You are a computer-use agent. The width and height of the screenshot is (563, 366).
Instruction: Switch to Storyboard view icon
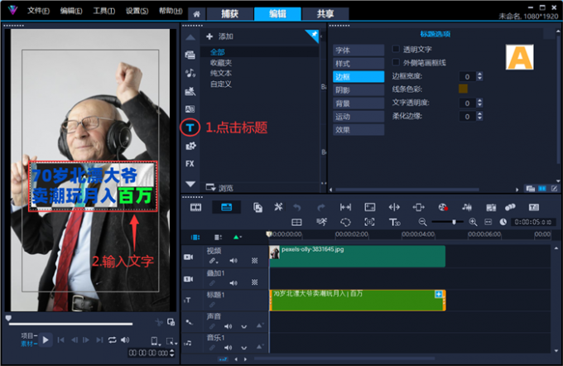coord(195,207)
